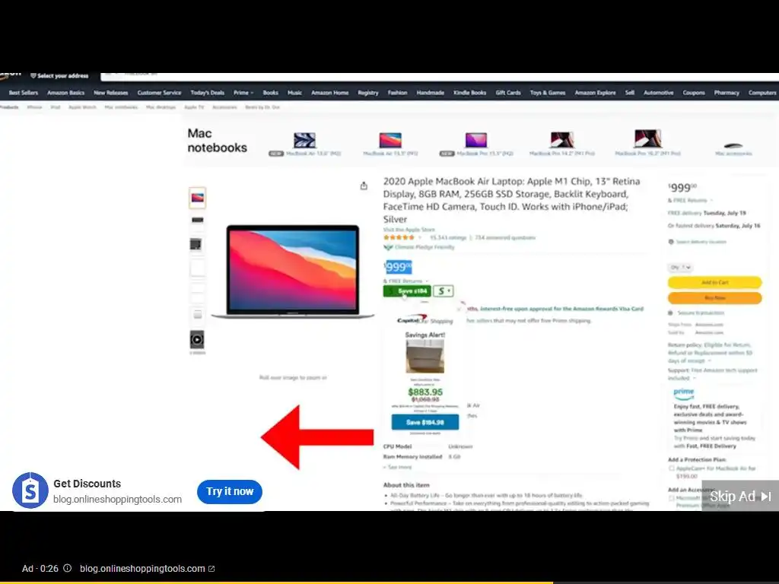
Task: Open Registry in the nav bar
Action: pyautogui.click(x=368, y=93)
